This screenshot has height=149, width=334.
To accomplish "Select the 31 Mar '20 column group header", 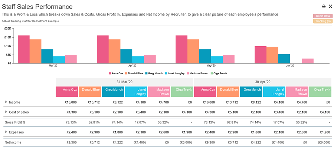I will coord(125,82).
